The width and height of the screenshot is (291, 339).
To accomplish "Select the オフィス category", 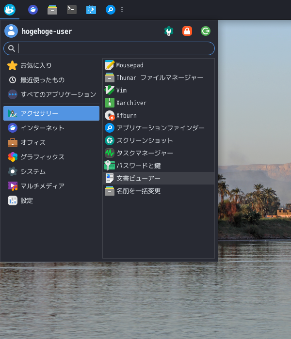I will 51,142.
